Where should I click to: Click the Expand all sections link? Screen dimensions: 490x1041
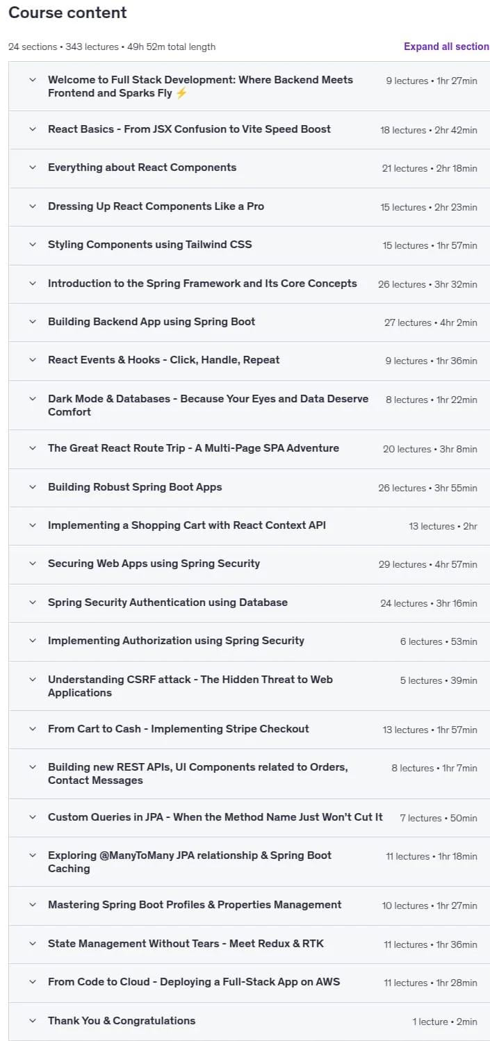point(446,47)
